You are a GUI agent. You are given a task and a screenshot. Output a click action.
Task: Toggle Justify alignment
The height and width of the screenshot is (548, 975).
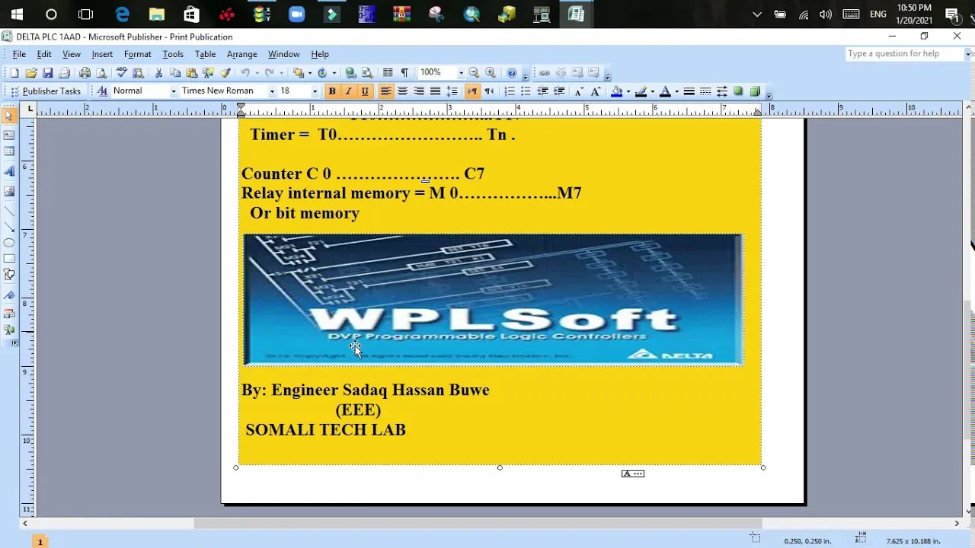click(x=435, y=91)
